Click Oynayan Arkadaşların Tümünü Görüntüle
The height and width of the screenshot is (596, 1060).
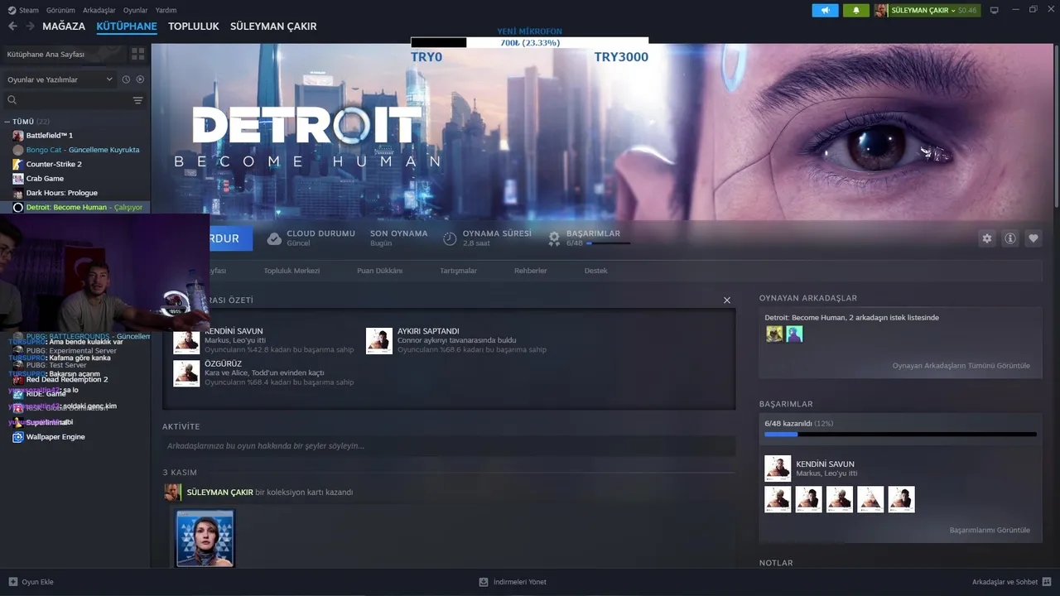pyautogui.click(x=961, y=366)
